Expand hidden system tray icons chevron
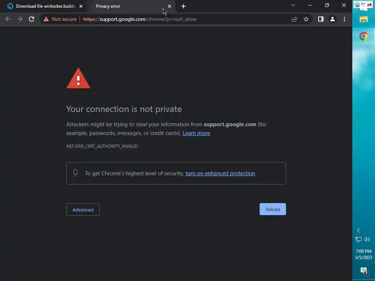 click(359, 231)
